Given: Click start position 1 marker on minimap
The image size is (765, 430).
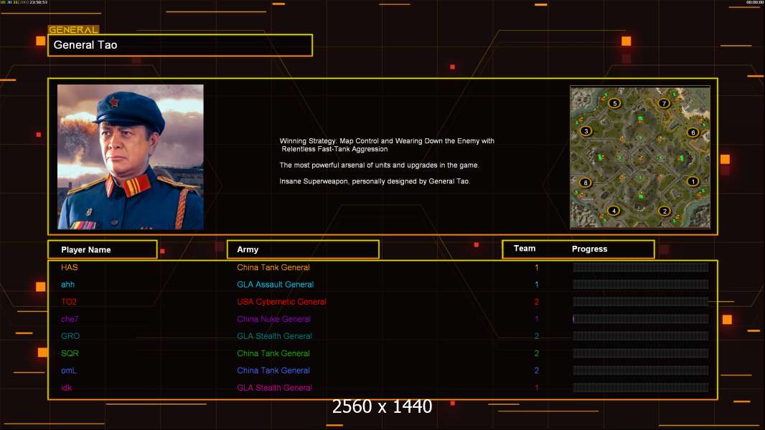Looking at the screenshot, I should pos(693,181).
